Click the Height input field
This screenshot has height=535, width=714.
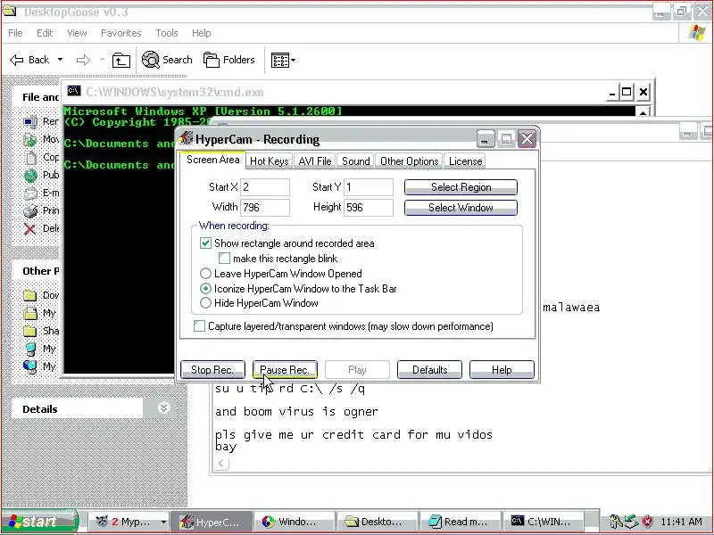pyautogui.click(x=369, y=208)
